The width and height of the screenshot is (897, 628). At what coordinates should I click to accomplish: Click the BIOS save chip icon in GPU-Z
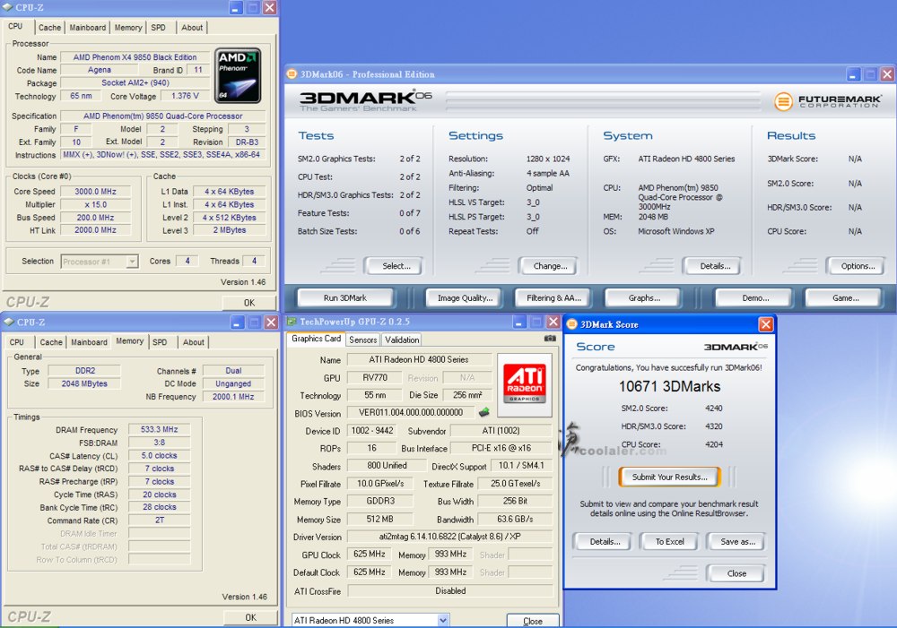click(x=484, y=412)
